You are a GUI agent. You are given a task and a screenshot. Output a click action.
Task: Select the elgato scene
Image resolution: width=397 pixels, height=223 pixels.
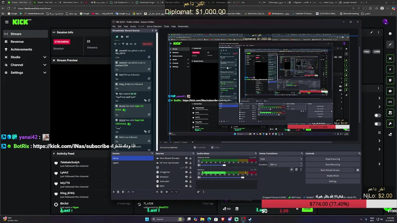point(133,163)
